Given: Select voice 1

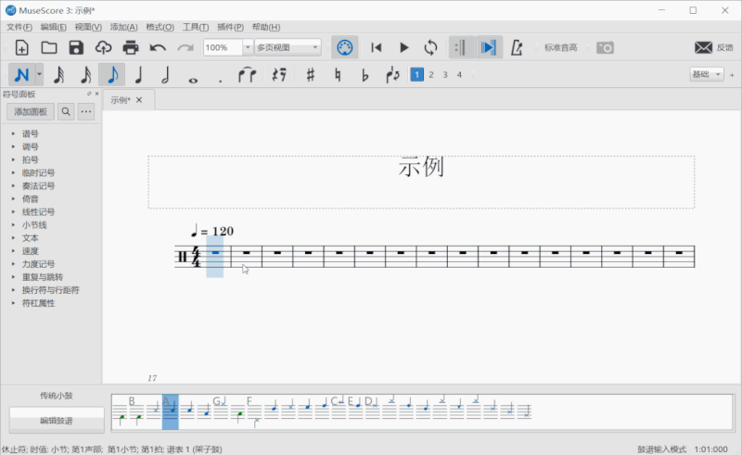Looking at the screenshot, I should tap(416, 75).
